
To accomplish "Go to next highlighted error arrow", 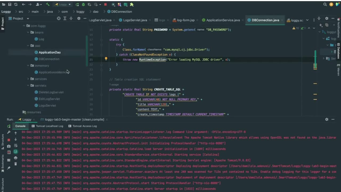I will (x=314, y=28).
